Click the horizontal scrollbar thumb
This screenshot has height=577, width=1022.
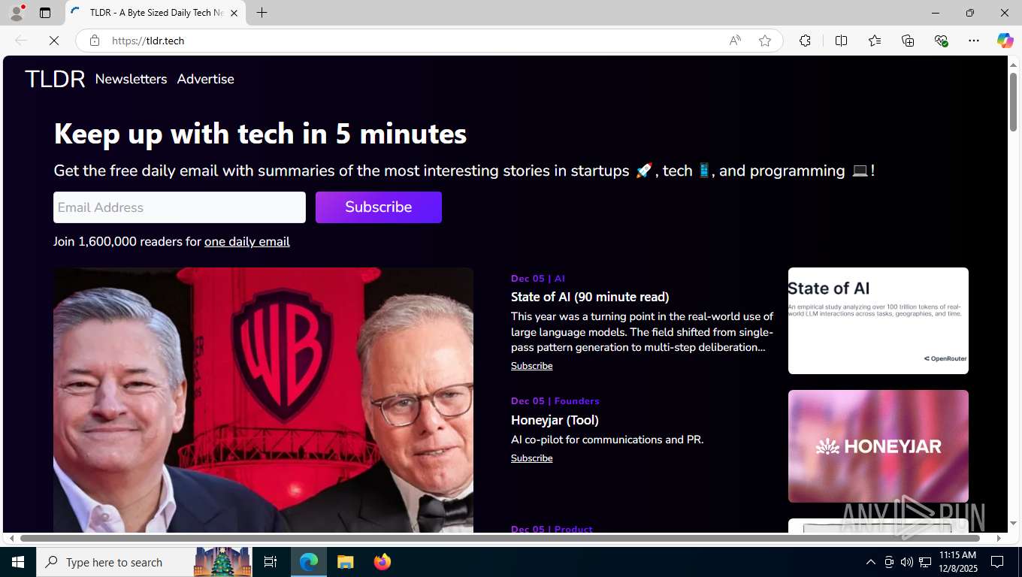500,538
